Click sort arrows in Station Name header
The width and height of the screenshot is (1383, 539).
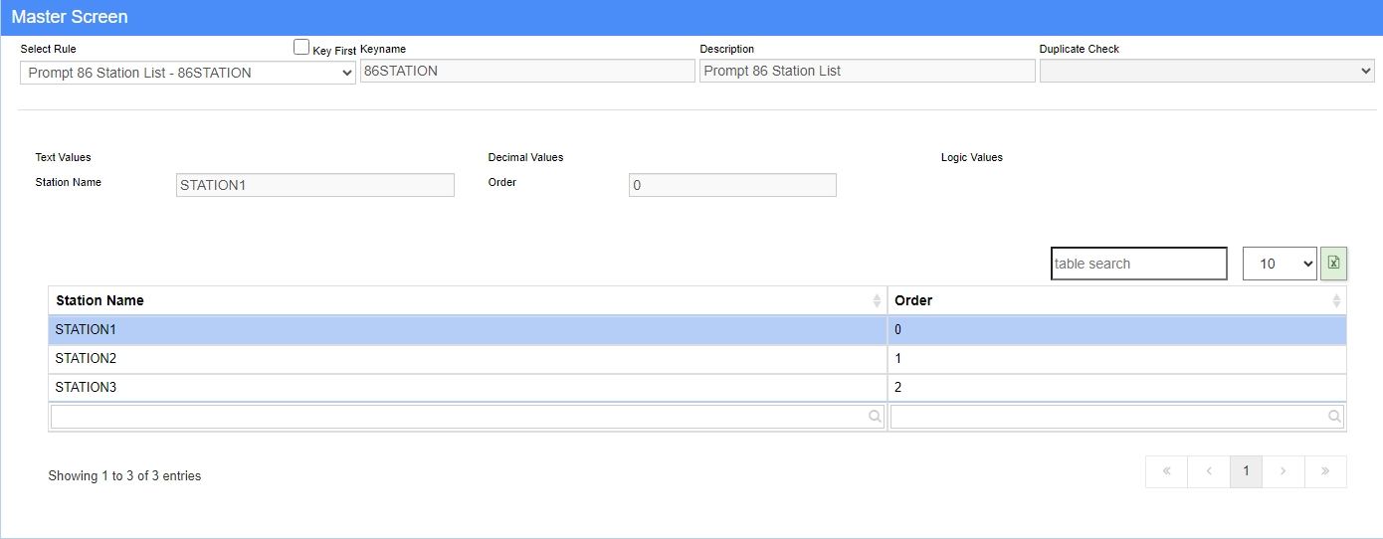point(877,300)
